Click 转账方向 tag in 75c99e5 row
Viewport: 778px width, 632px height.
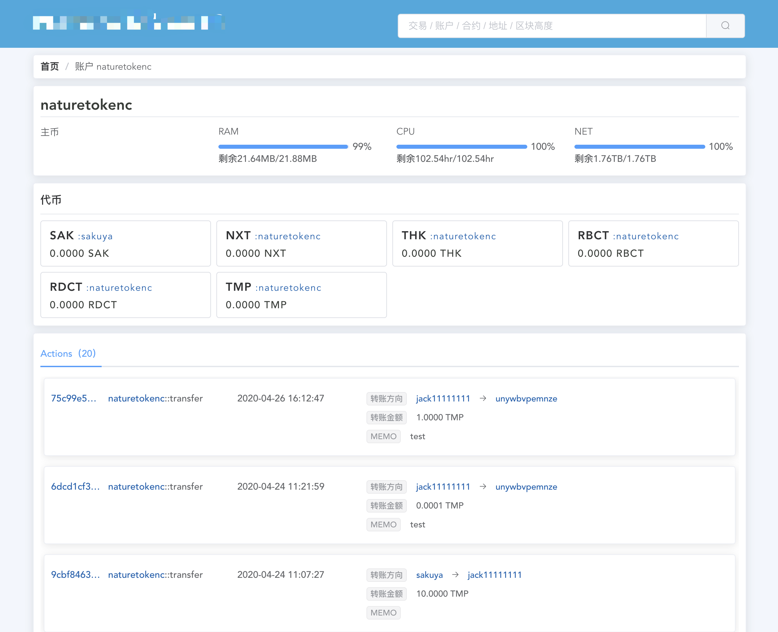tap(386, 399)
